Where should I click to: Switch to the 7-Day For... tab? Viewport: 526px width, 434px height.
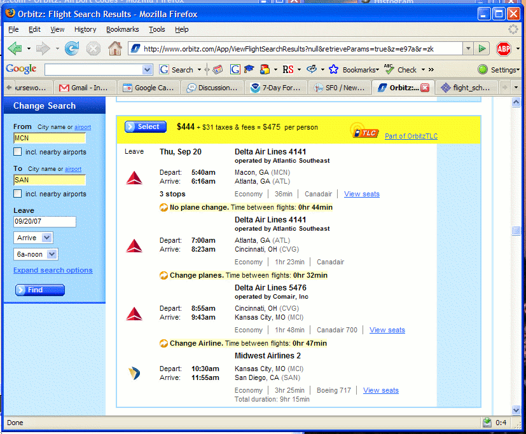tap(277, 88)
